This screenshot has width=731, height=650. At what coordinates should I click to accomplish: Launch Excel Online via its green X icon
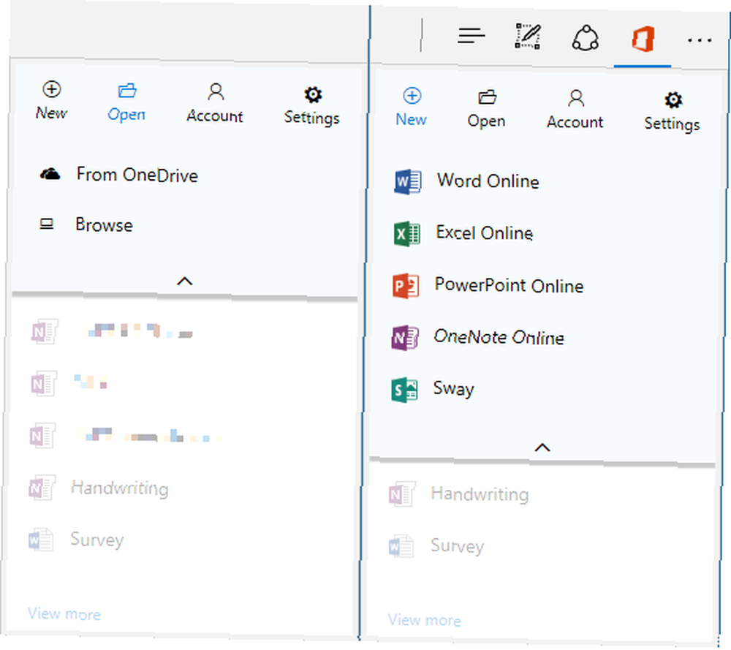point(407,234)
